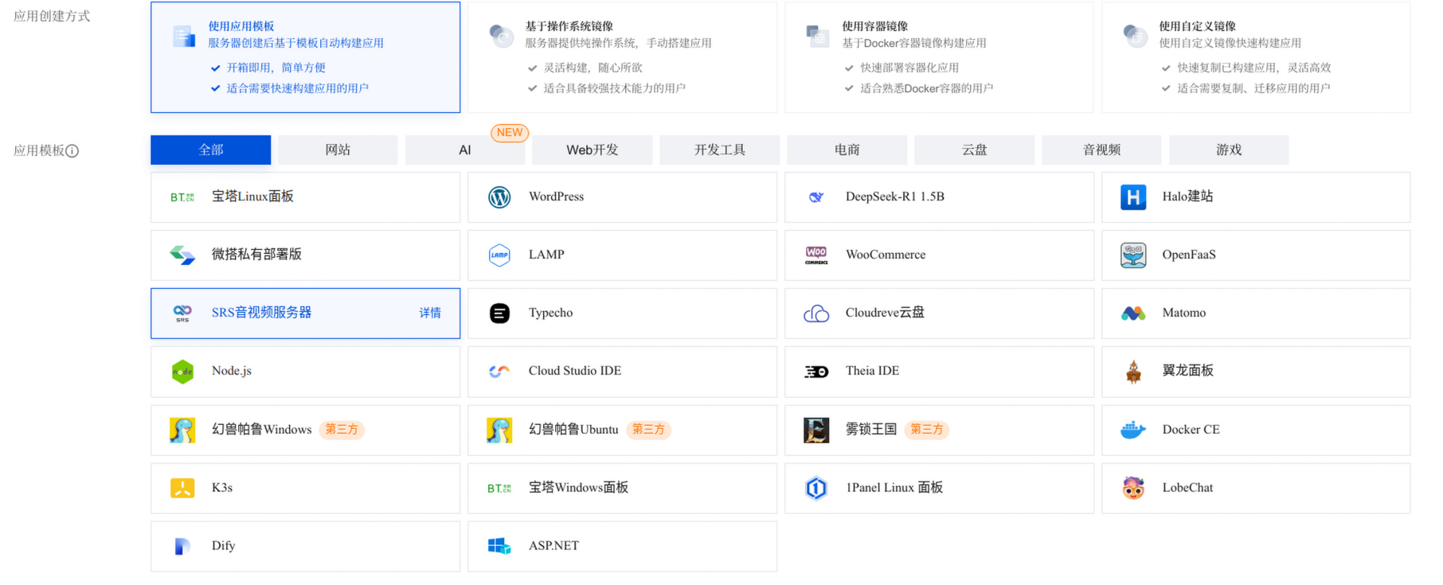Select the Matomo template name
This screenshot has height=585, width=1443.
coord(1184,313)
